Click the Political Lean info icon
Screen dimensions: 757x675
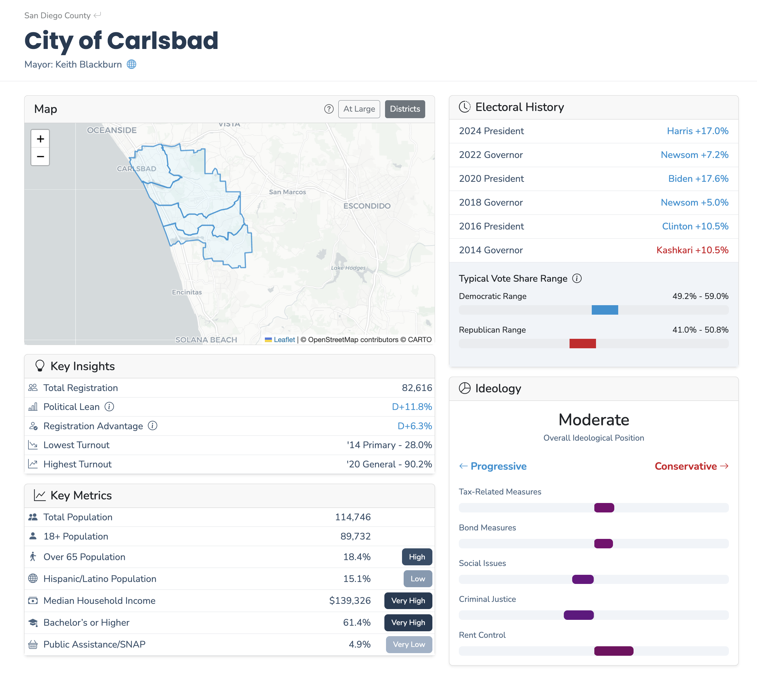[x=109, y=407]
